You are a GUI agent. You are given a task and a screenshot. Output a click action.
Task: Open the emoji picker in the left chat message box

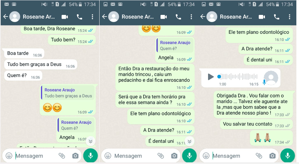[9, 156]
